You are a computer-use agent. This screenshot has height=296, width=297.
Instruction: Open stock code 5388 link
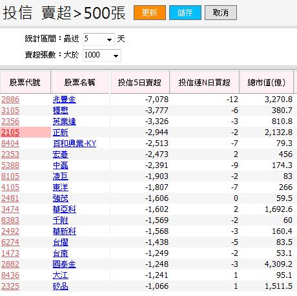(x=10, y=165)
